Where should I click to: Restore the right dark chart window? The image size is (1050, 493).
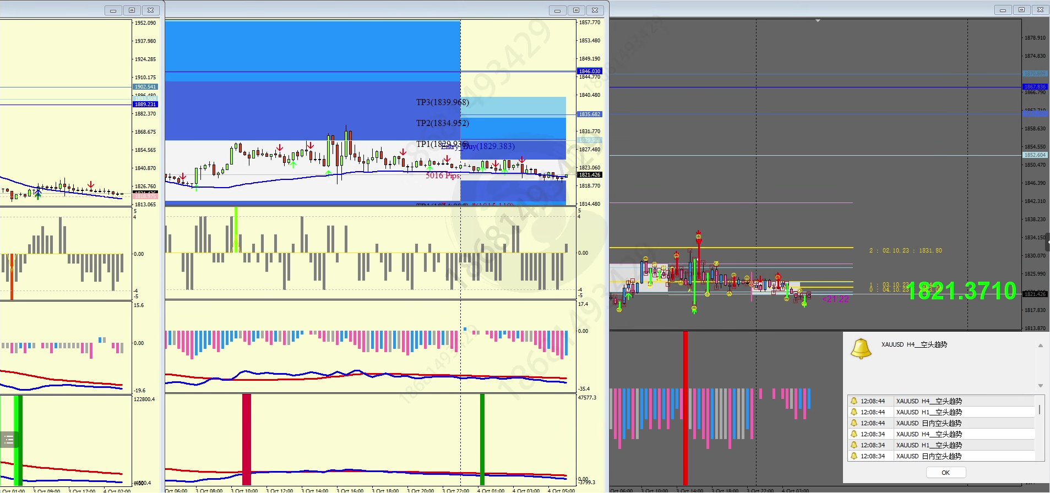(1021, 10)
